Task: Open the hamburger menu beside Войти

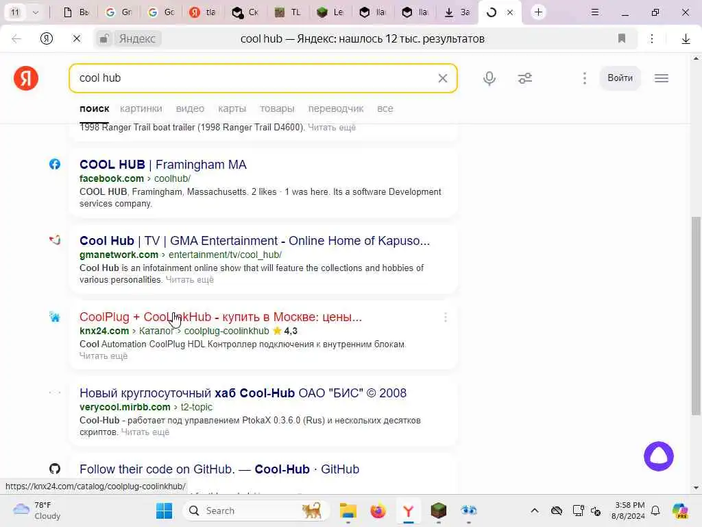Action: [x=662, y=78]
